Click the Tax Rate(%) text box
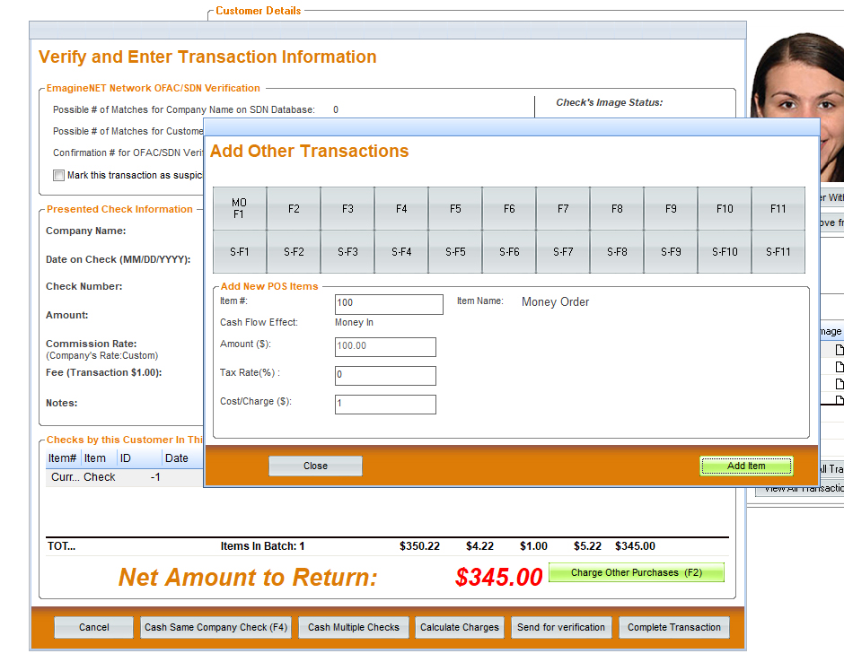This screenshot has width=844, height=671. (x=385, y=376)
